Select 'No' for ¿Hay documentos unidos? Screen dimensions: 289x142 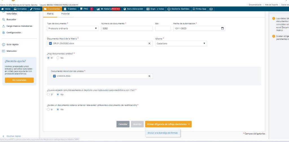[58, 58]
